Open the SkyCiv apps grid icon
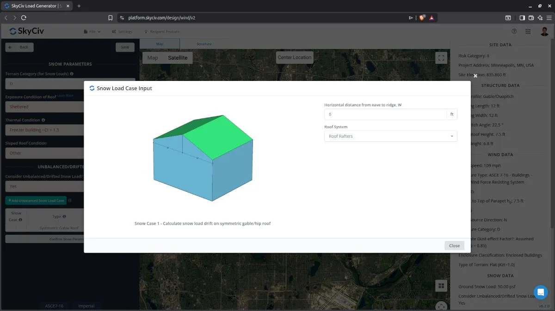555x311 pixels. click(x=528, y=31)
